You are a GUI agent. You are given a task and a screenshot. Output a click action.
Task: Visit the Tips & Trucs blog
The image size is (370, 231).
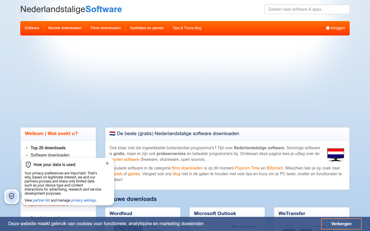click(x=187, y=28)
